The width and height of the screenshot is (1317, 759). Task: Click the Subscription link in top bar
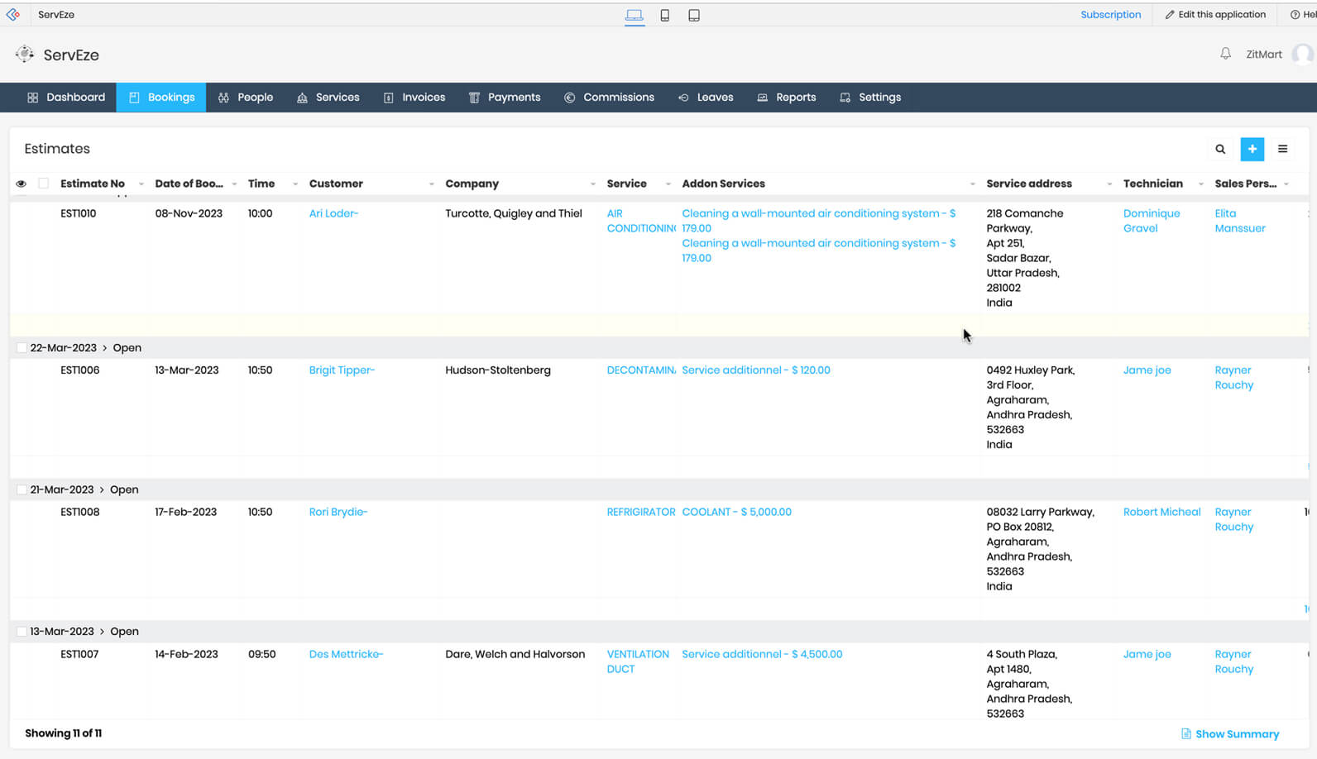[x=1110, y=15]
